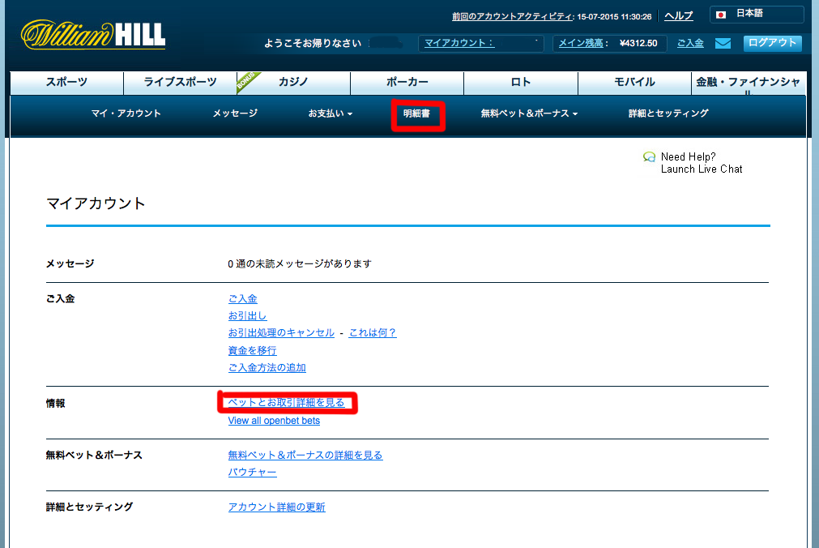The height and width of the screenshot is (548, 819).
Task: Click the Japanese flag language icon
Action: tap(720, 15)
